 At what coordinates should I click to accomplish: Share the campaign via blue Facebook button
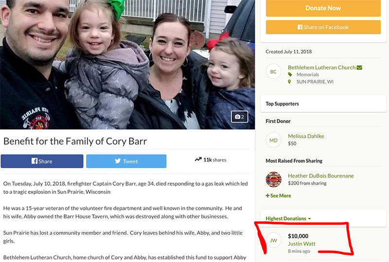tap(42, 161)
